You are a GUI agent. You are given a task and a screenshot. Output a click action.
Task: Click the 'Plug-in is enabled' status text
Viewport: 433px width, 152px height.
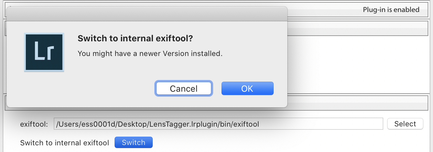point(391,10)
